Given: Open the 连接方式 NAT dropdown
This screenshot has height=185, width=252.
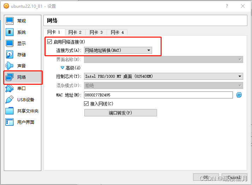Looking at the screenshot, I should 118,50.
